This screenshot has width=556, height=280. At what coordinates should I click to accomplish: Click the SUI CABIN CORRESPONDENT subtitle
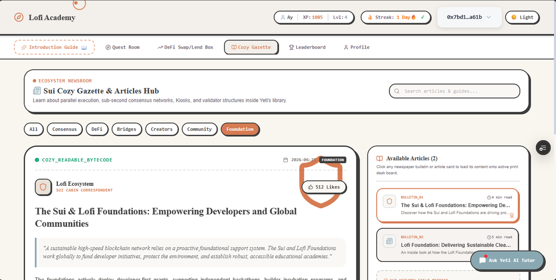[x=84, y=190]
